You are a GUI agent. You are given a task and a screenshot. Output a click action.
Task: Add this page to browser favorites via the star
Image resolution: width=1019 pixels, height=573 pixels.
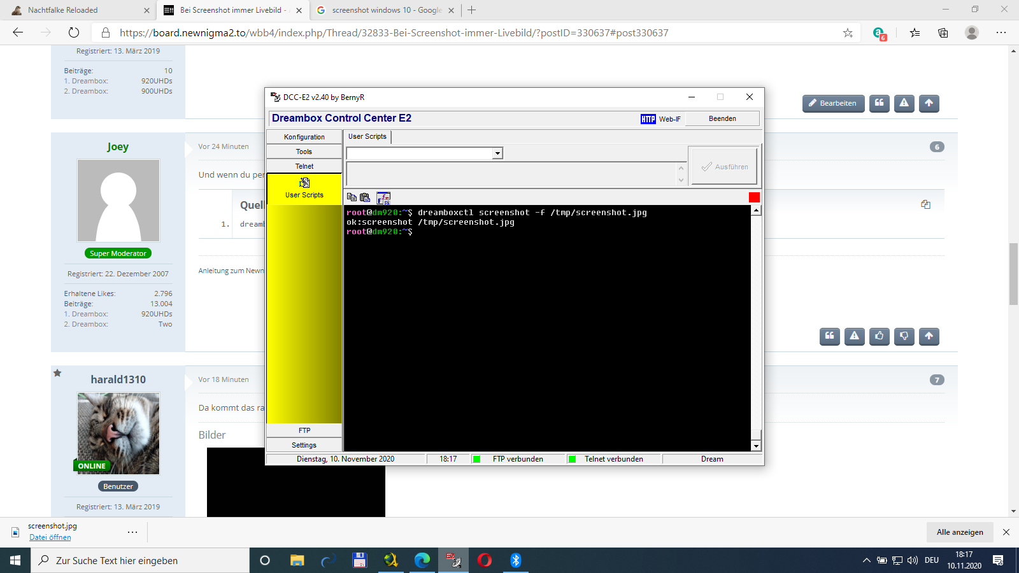pyautogui.click(x=848, y=33)
